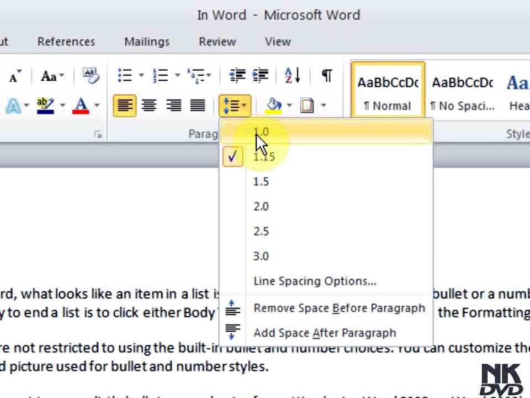This screenshot has height=398, width=530.
Task: Click the Clear Formatting eraser icon
Action: point(91,75)
